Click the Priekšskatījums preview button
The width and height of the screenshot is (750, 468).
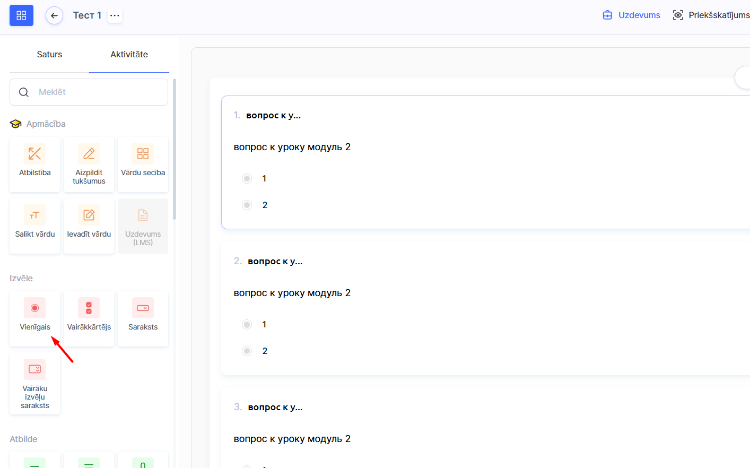pyautogui.click(x=711, y=15)
